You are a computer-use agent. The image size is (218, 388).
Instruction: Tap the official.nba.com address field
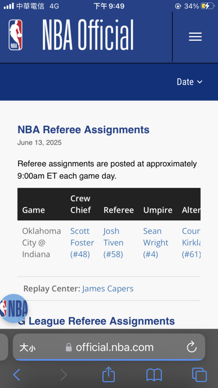click(109, 347)
